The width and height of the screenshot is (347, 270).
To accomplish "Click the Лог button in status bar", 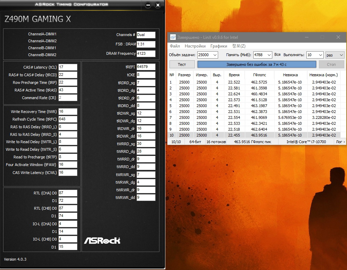I will [340, 142].
